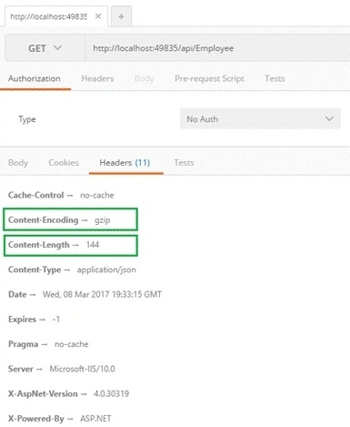Viewport: 350px width, 427px height.
Task: Click the 144 content length value
Action: point(93,245)
